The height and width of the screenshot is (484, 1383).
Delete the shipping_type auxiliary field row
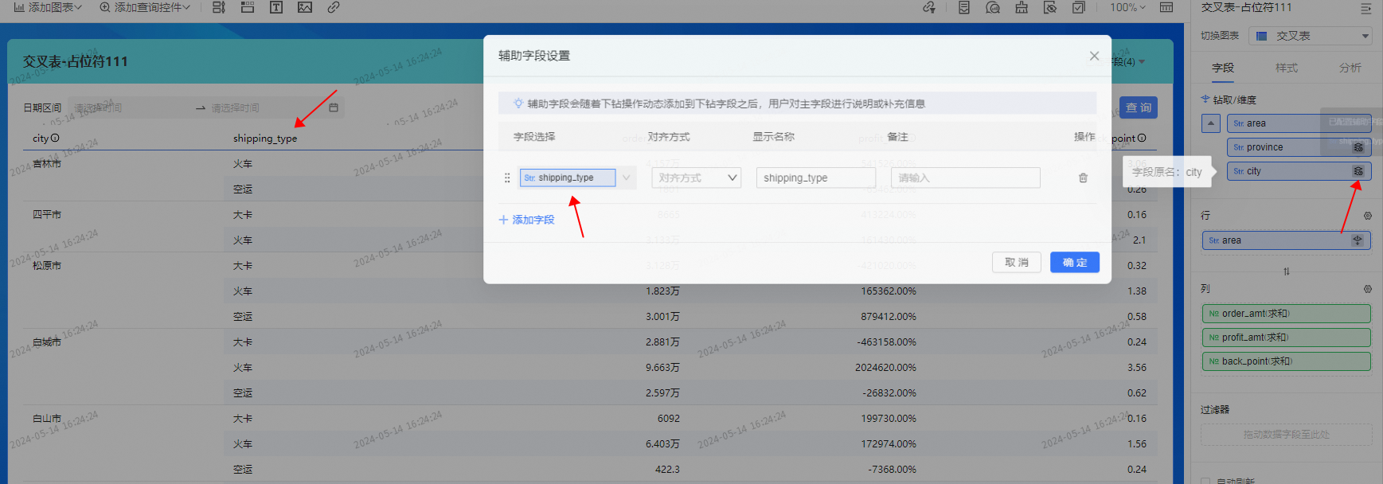pyautogui.click(x=1083, y=178)
